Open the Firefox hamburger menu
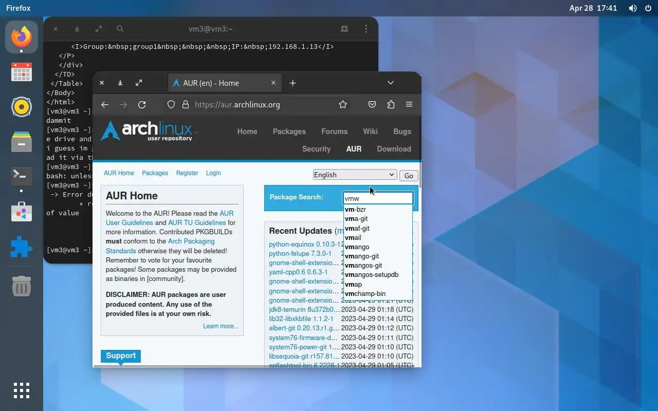The height and width of the screenshot is (411, 658). [409, 104]
